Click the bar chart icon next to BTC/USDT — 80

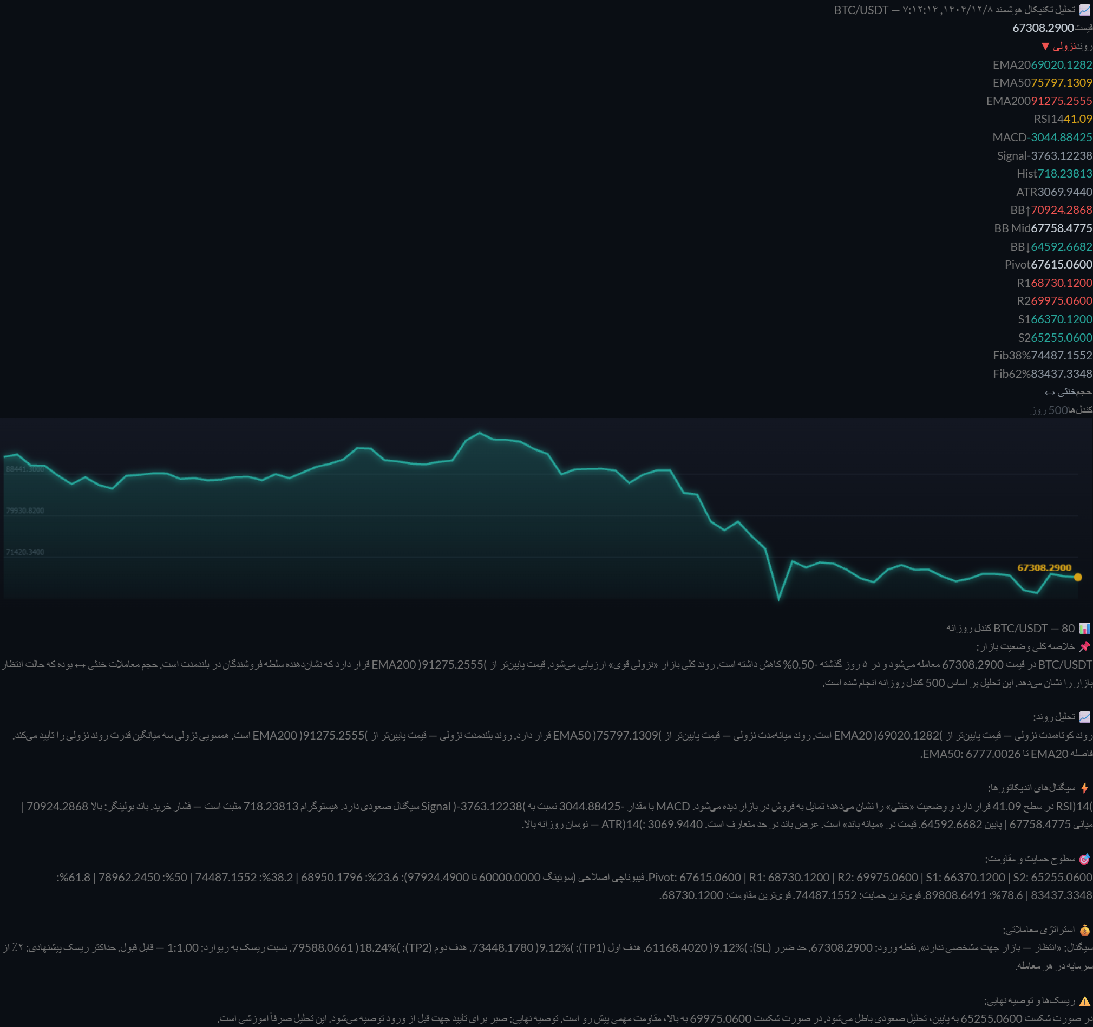tap(1084, 628)
